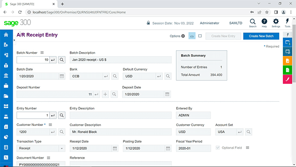Open the people icon in the left sidebar
Viewport: 296px width, 167px height.
[x=6, y=117]
